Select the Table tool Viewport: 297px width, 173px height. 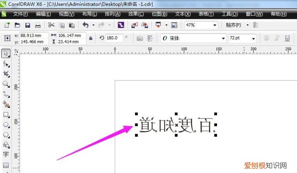6,165
